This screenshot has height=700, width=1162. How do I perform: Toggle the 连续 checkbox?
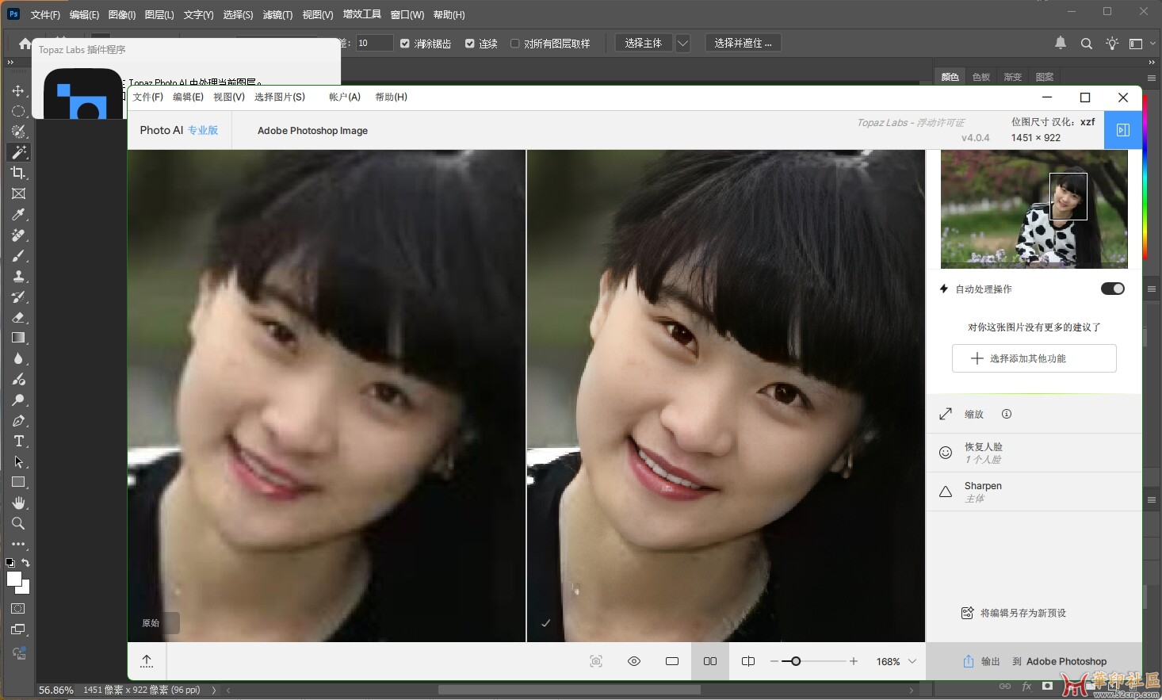470,44
